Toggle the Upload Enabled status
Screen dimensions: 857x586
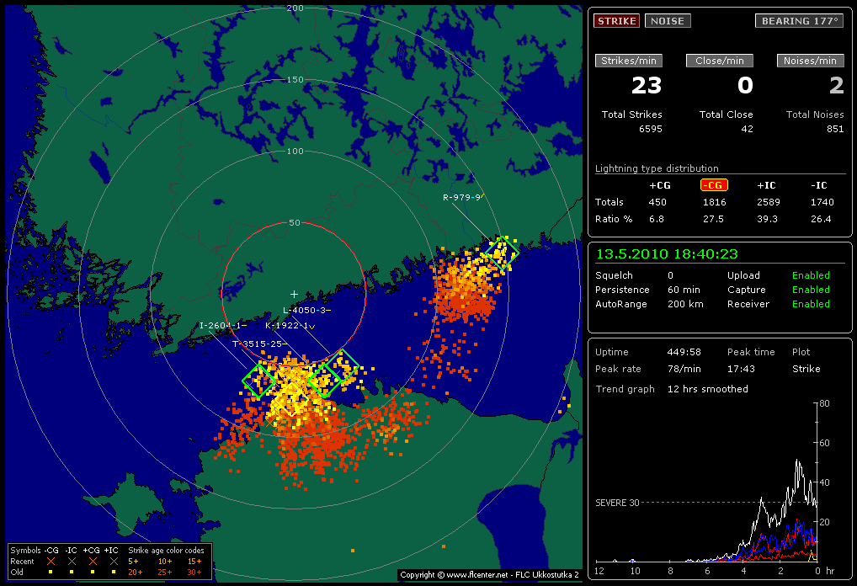point(811,275)
